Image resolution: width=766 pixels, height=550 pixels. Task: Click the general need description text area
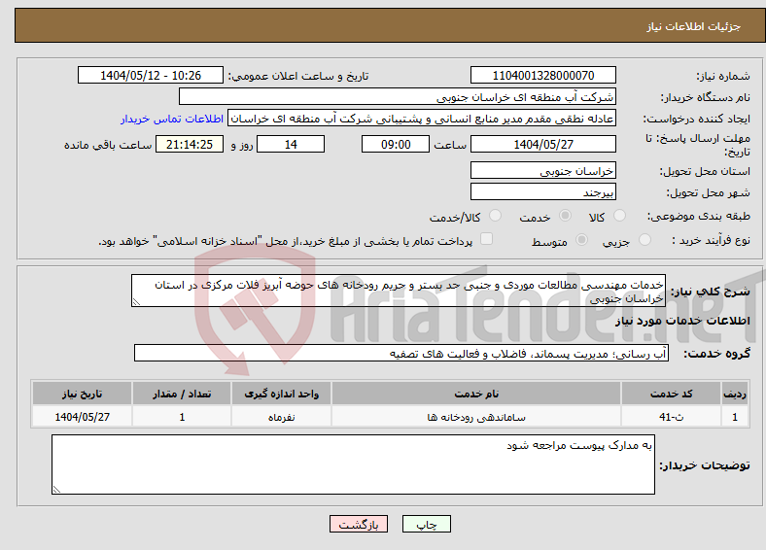click(x=399, y=291)
